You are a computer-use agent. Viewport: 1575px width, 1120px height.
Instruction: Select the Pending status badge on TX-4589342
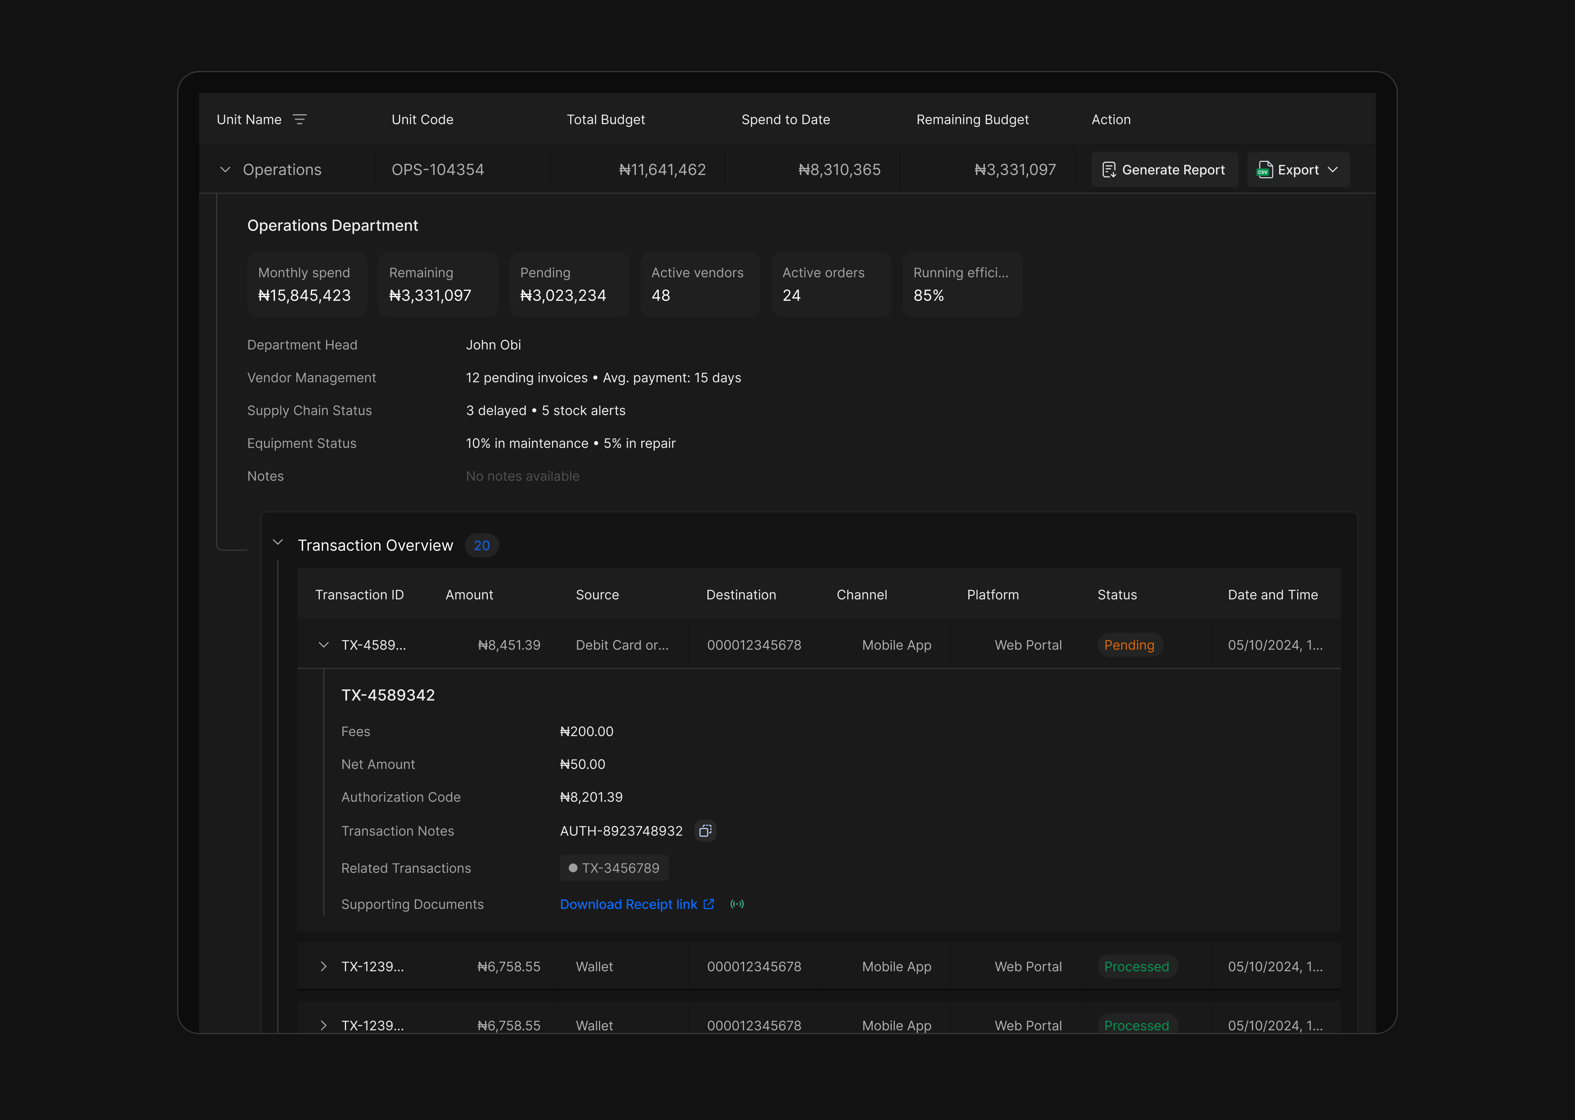point(1129,645)
